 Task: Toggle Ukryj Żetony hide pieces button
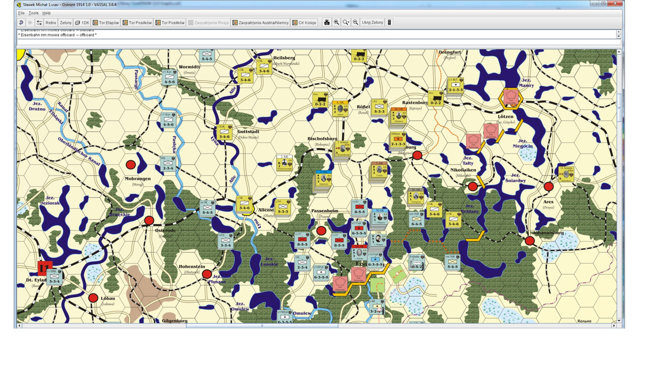[x=372, y=23]
